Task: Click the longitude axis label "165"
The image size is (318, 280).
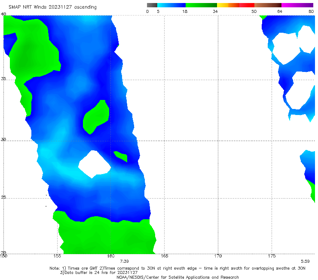Action: tap(164, 256)
